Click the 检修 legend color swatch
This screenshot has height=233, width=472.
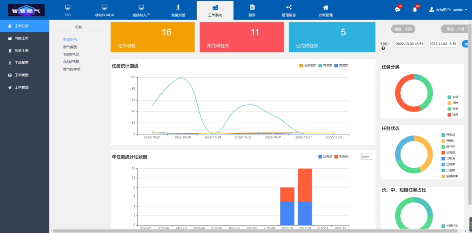(x=449, y=115)
